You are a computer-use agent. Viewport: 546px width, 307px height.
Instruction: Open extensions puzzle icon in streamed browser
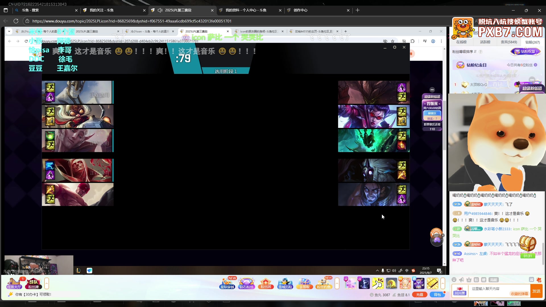point(412,41)
